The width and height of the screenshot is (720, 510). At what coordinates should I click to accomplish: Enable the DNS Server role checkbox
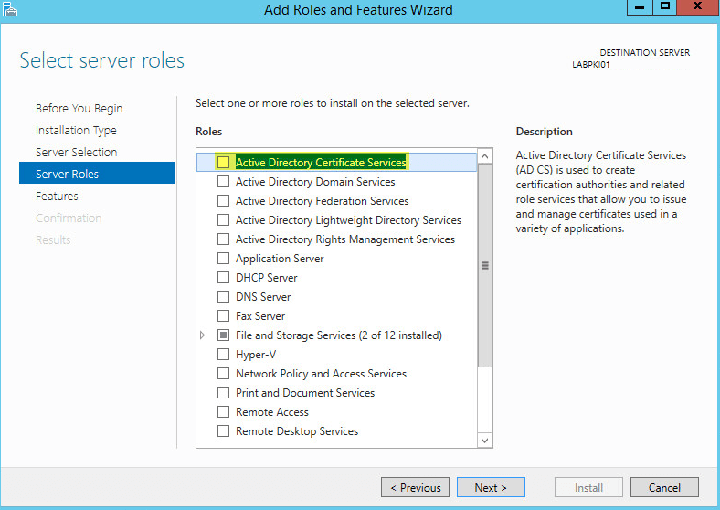tap(223, 297)
